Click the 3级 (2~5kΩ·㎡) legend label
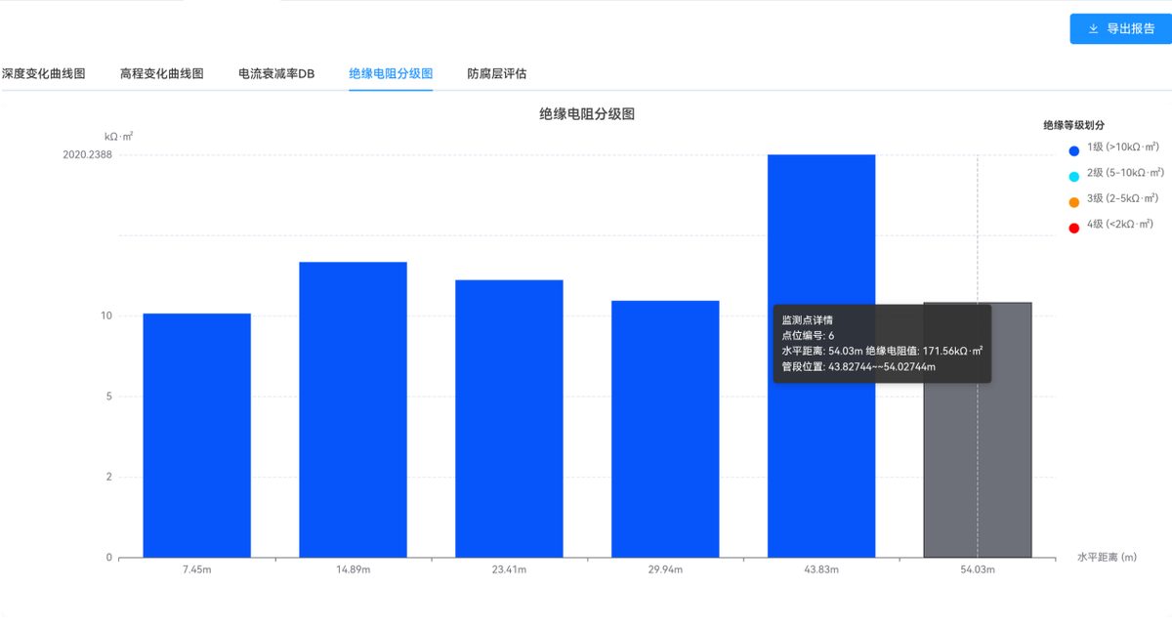The height and width of the screenshot is (629, 1172). (x=1123, y=198)
